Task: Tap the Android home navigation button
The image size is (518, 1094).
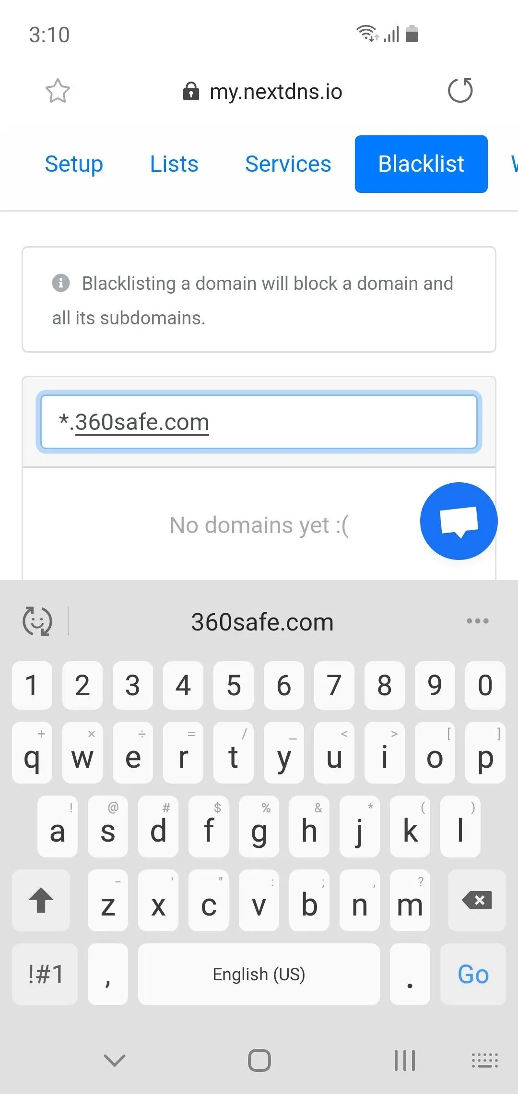Action: point(259,1060)
